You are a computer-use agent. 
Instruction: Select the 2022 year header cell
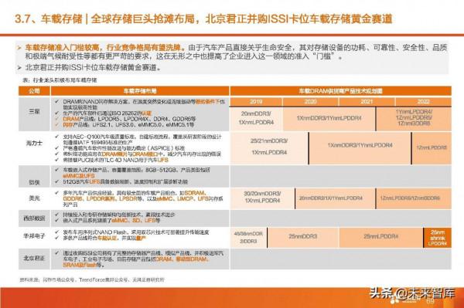423,102
